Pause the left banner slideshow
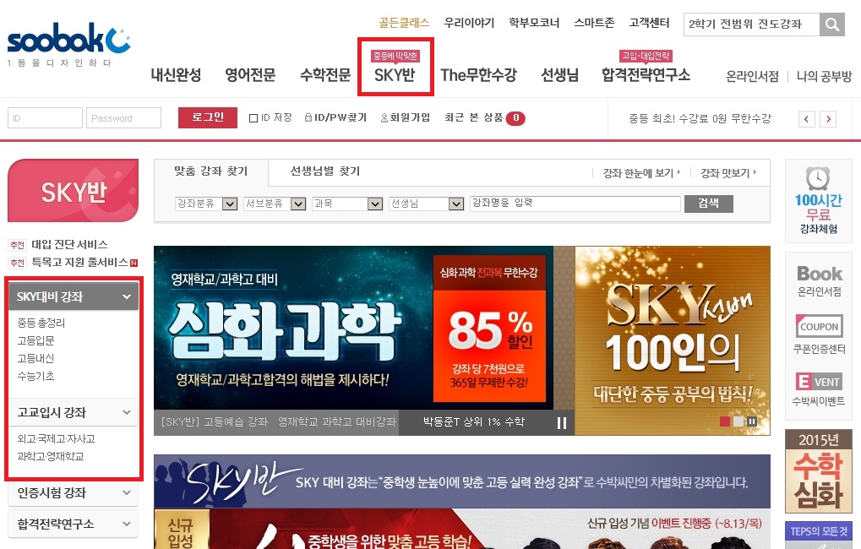This screenshot has width=861, height=549. (x=561, y=423)
